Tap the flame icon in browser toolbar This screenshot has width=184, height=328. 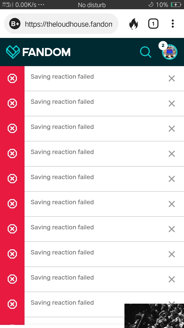click(133, 24)
